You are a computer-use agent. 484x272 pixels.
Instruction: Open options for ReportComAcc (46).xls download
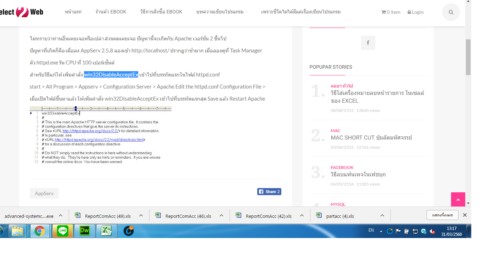tap(221, 216)
